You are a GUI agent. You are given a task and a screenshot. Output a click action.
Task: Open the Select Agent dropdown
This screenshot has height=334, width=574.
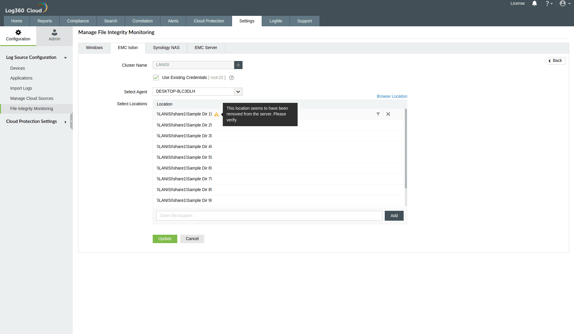pyautogui.click(x=238, y=91)
